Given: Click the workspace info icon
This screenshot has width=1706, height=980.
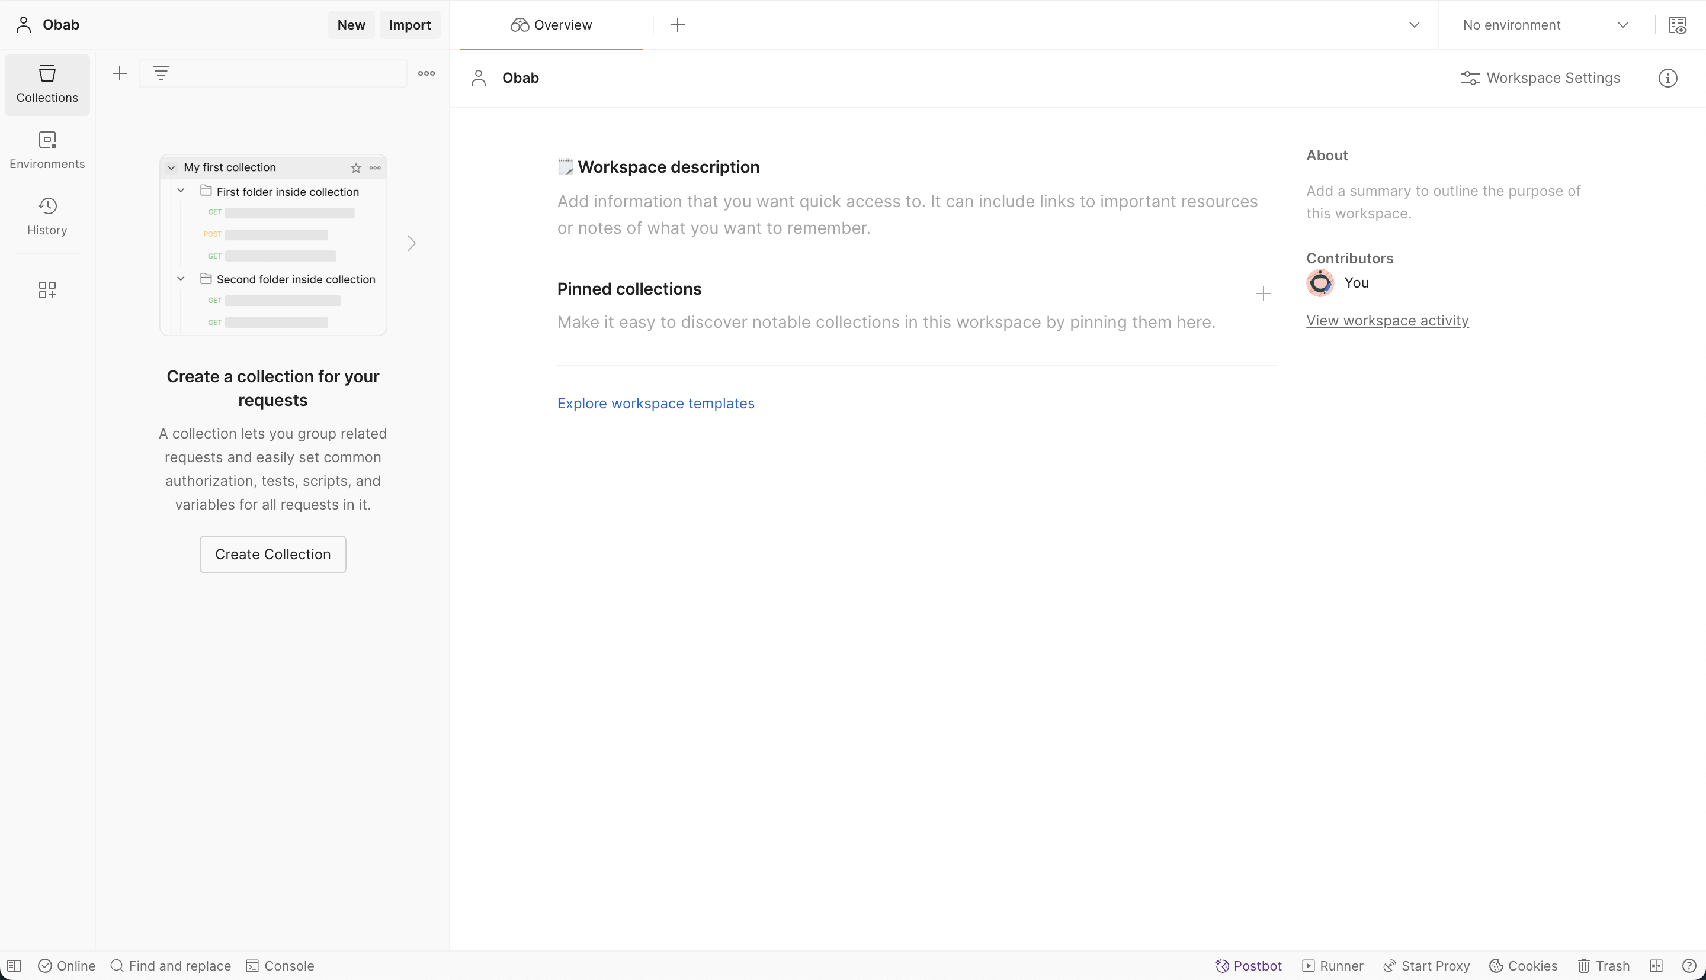Looking at the screenshot, I should [1667, 78].
